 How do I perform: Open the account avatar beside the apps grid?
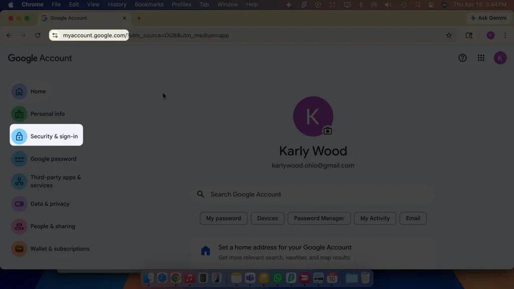tap(500, 58)
